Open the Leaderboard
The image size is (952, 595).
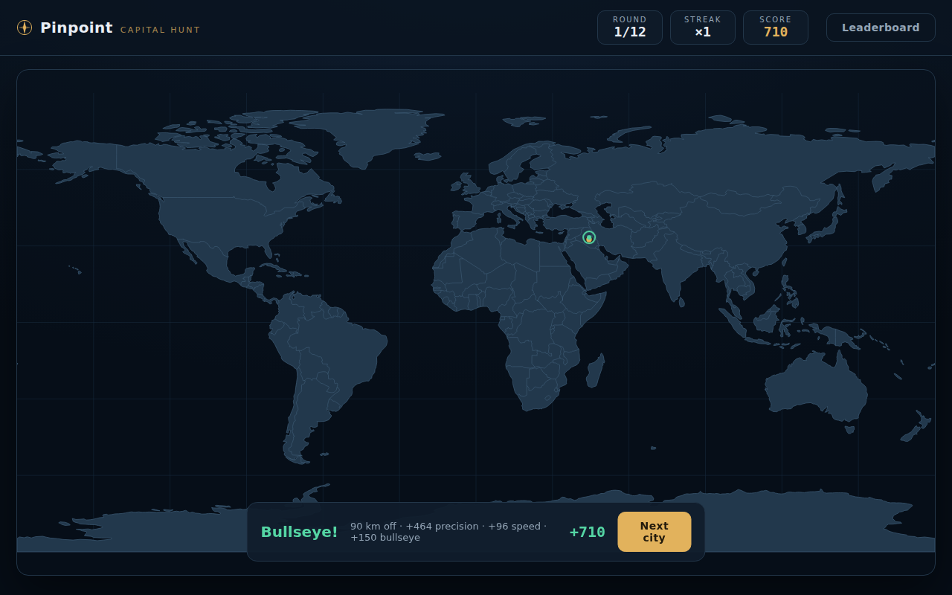click(881, 28)
